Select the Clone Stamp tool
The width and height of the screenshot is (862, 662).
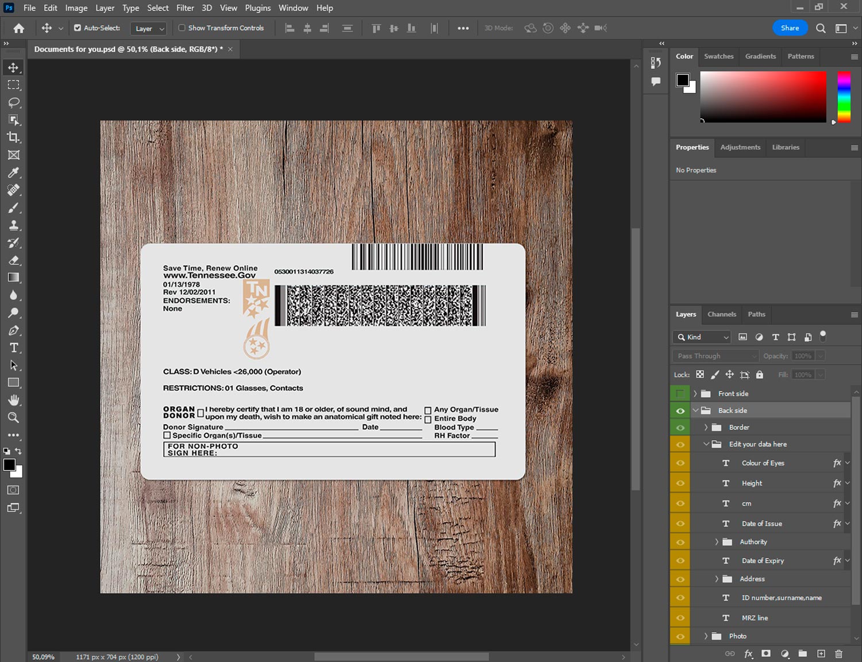pyautogui.click(x=14, y=225)
